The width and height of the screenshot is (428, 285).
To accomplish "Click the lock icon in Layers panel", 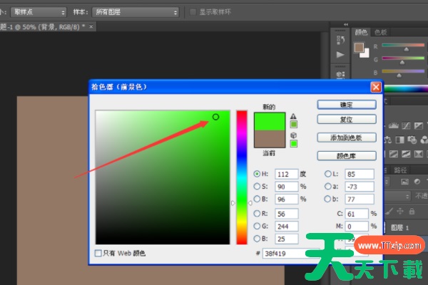I will pos(412,211).
